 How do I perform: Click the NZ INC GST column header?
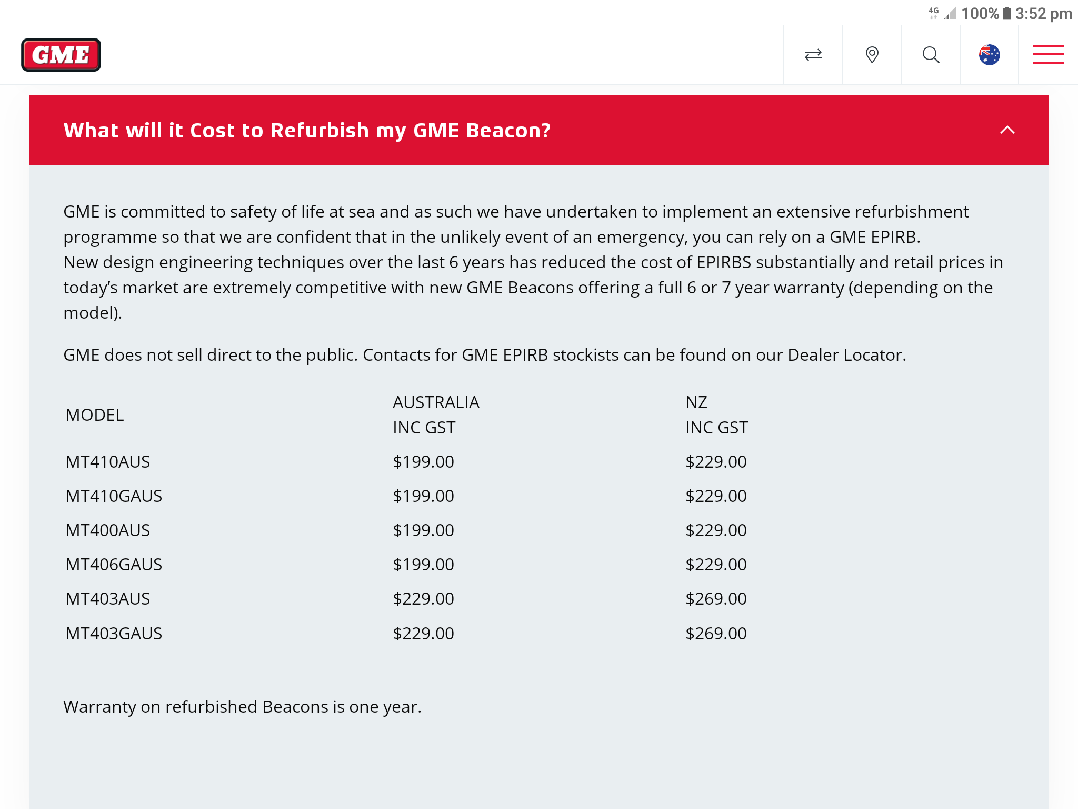point(716,415)
